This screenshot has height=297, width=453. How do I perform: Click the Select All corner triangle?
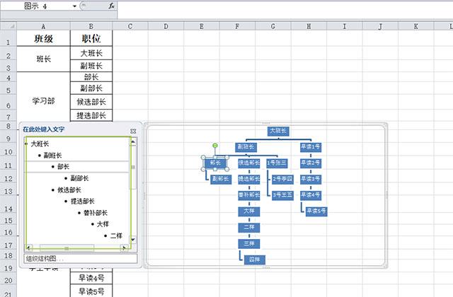8,27
